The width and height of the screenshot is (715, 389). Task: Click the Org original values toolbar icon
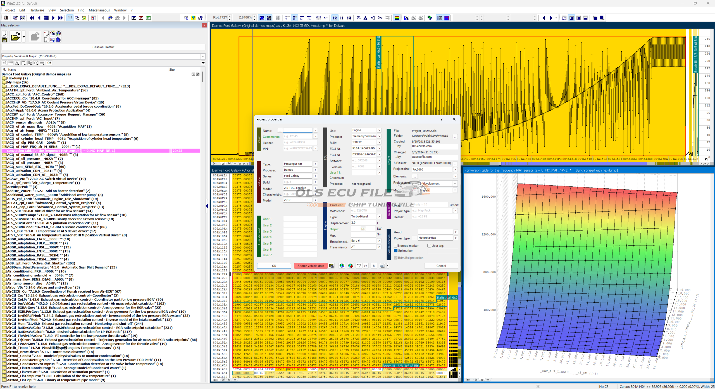click(380, 18)
